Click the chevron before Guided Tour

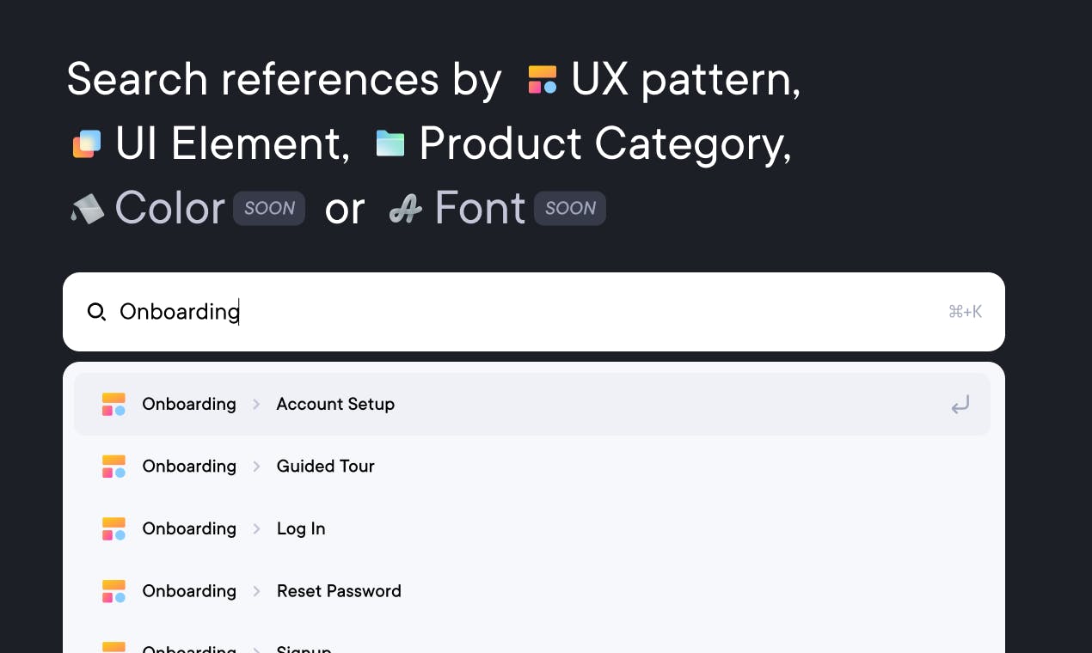(256, 467)
